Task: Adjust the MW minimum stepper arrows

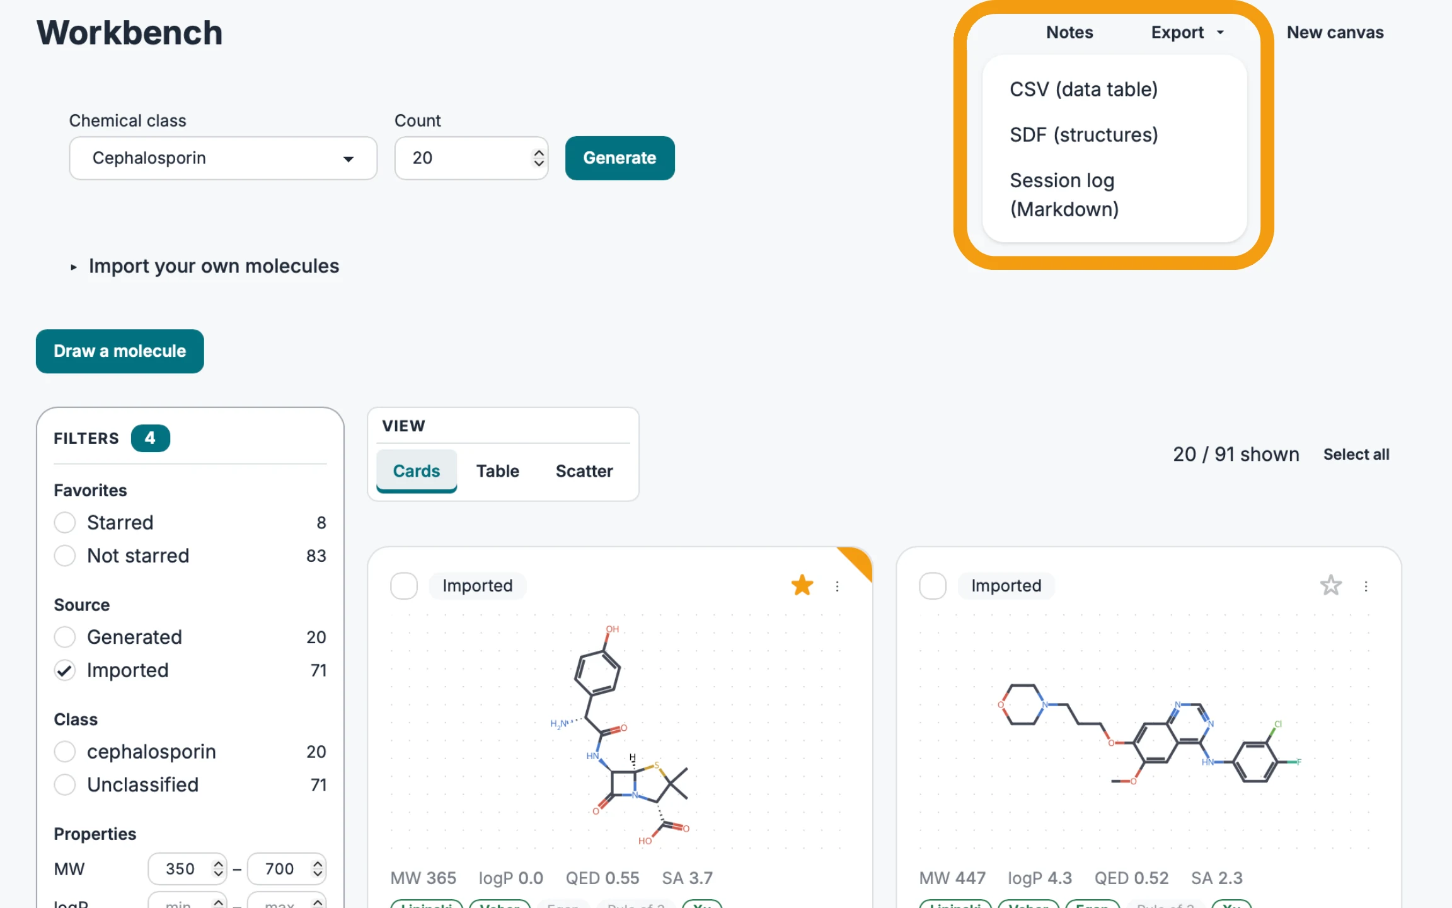Action: pos(218,869)
